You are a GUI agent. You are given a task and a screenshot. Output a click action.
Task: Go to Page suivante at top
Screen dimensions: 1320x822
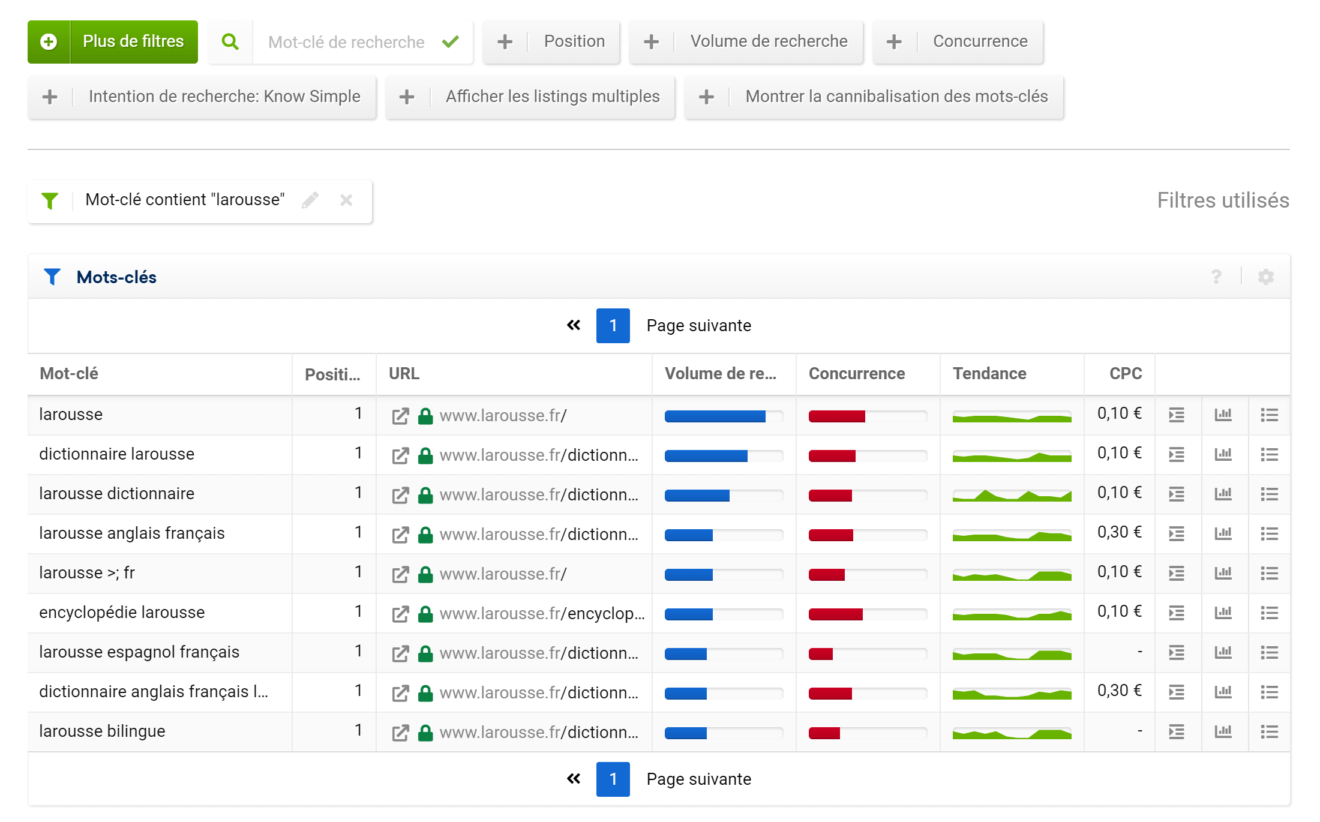point(698,326)
